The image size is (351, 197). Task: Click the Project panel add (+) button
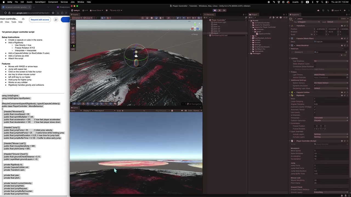tap(250, 18)
